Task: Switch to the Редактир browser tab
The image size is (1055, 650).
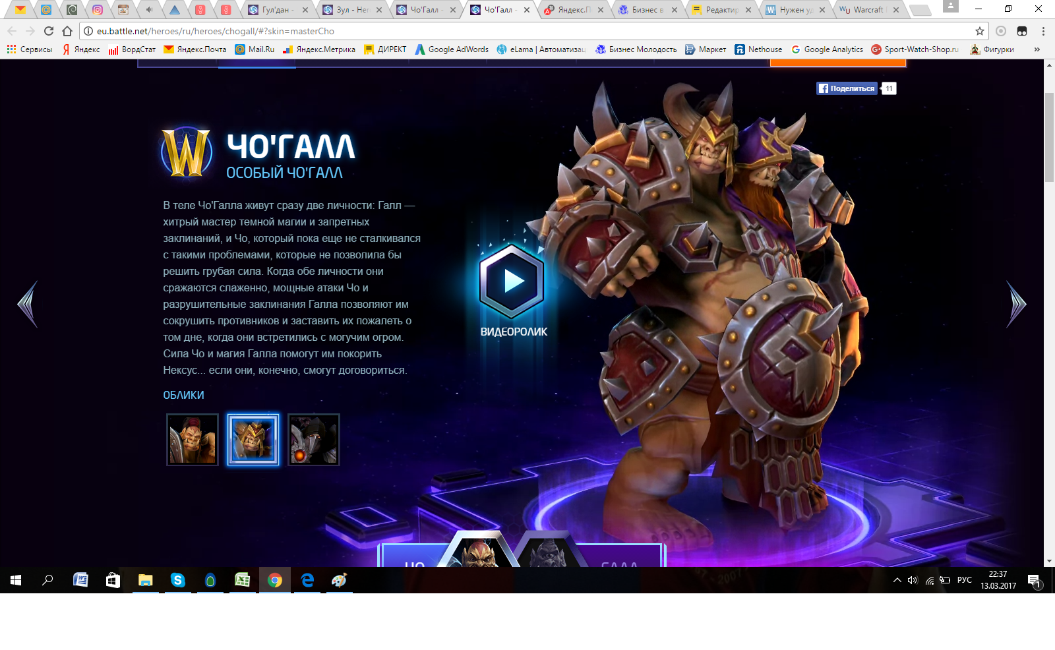Action: click(x=720, y=10)
